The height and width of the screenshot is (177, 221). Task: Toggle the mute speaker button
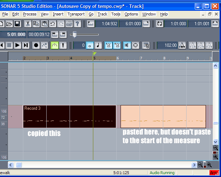click(x=127, y=45)
